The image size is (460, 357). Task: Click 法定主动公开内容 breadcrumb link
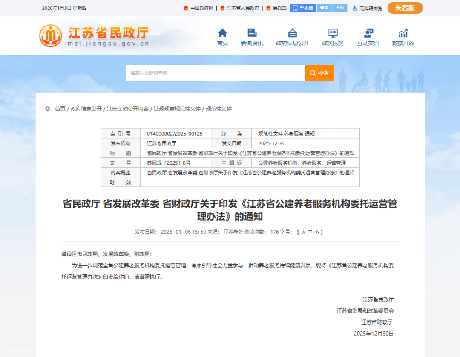[x=127, y=109]
